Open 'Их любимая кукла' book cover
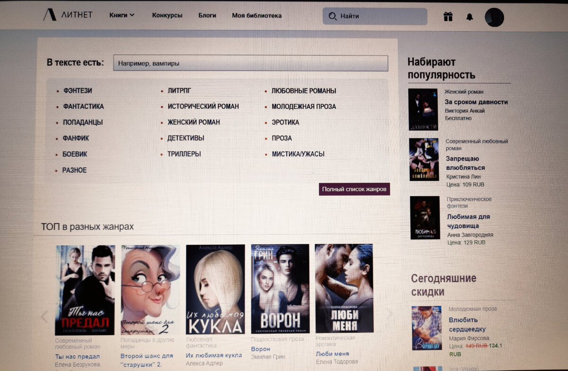 [215, 289]
